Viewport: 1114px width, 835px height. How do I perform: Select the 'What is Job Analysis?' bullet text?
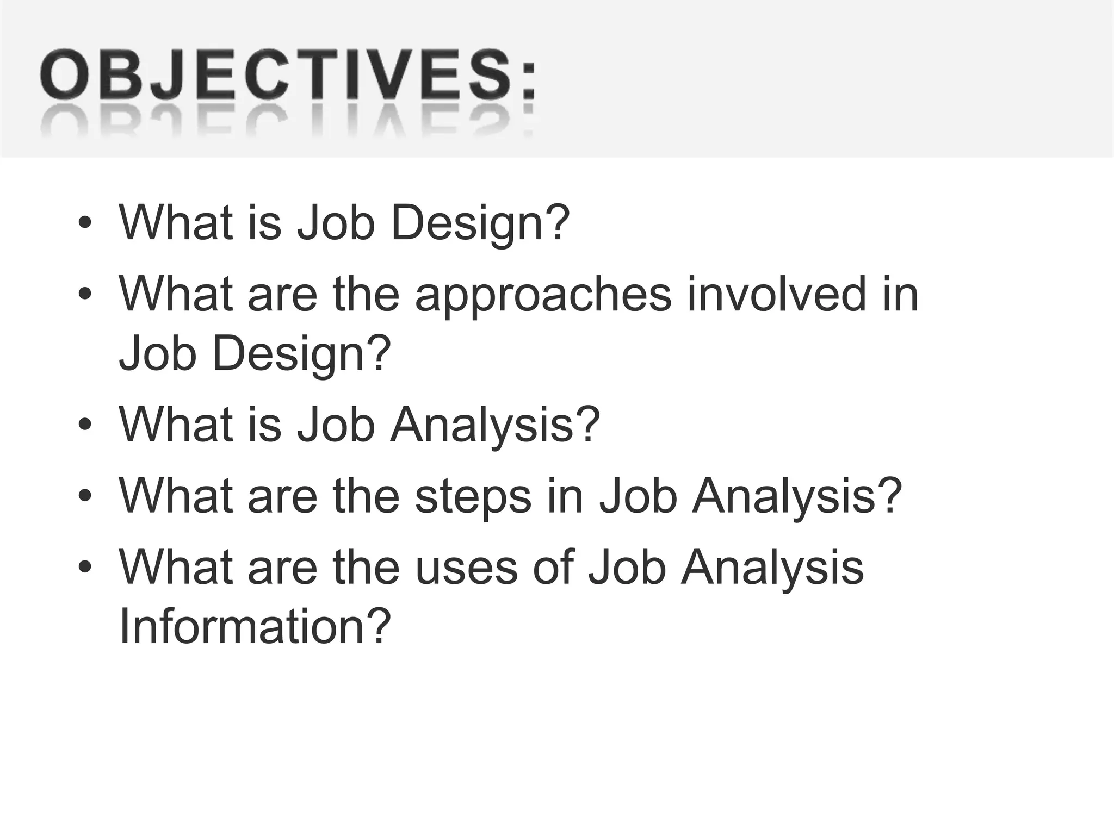pos(359,425)
